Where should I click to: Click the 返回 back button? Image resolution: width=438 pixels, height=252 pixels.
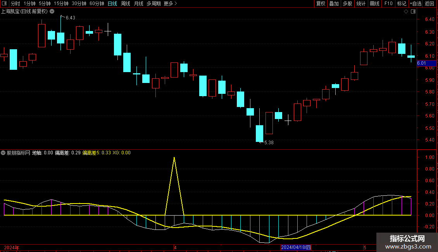coord(429,3)
